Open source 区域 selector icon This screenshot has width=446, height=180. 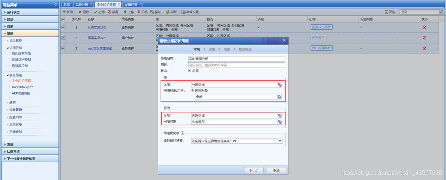point(279,84)
